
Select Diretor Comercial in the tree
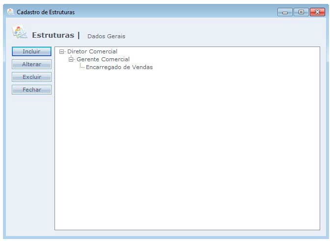tap(92, 51)
